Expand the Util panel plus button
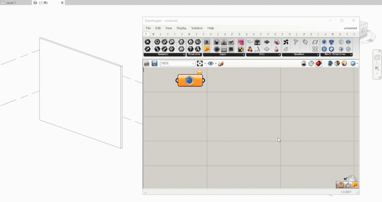 [279, 55]
